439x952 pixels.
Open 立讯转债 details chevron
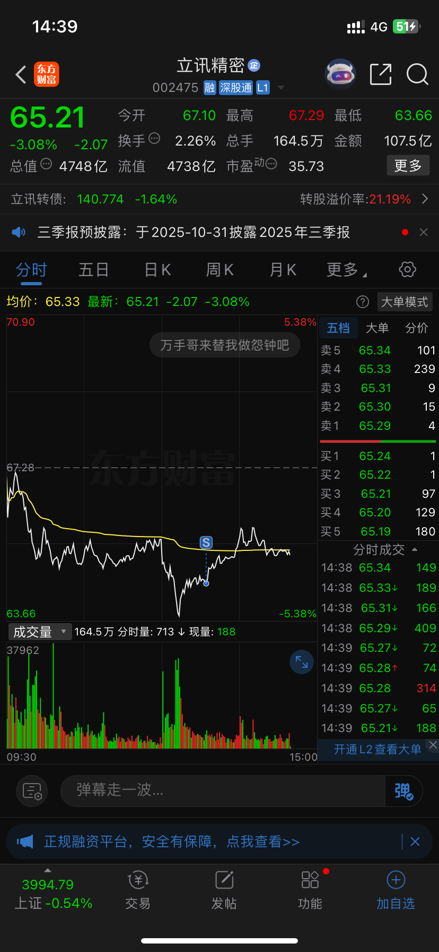click(x=425, y=199)
